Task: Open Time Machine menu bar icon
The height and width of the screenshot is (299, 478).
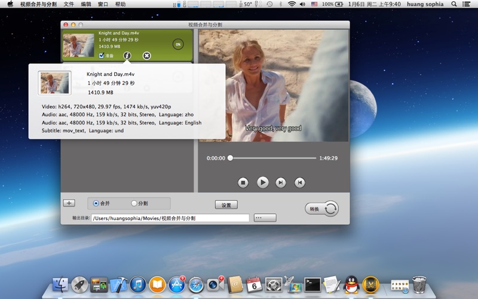Action: pos(270,4)
